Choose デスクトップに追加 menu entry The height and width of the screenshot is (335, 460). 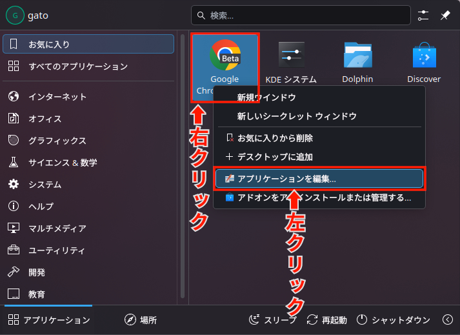tap(319, 157)
